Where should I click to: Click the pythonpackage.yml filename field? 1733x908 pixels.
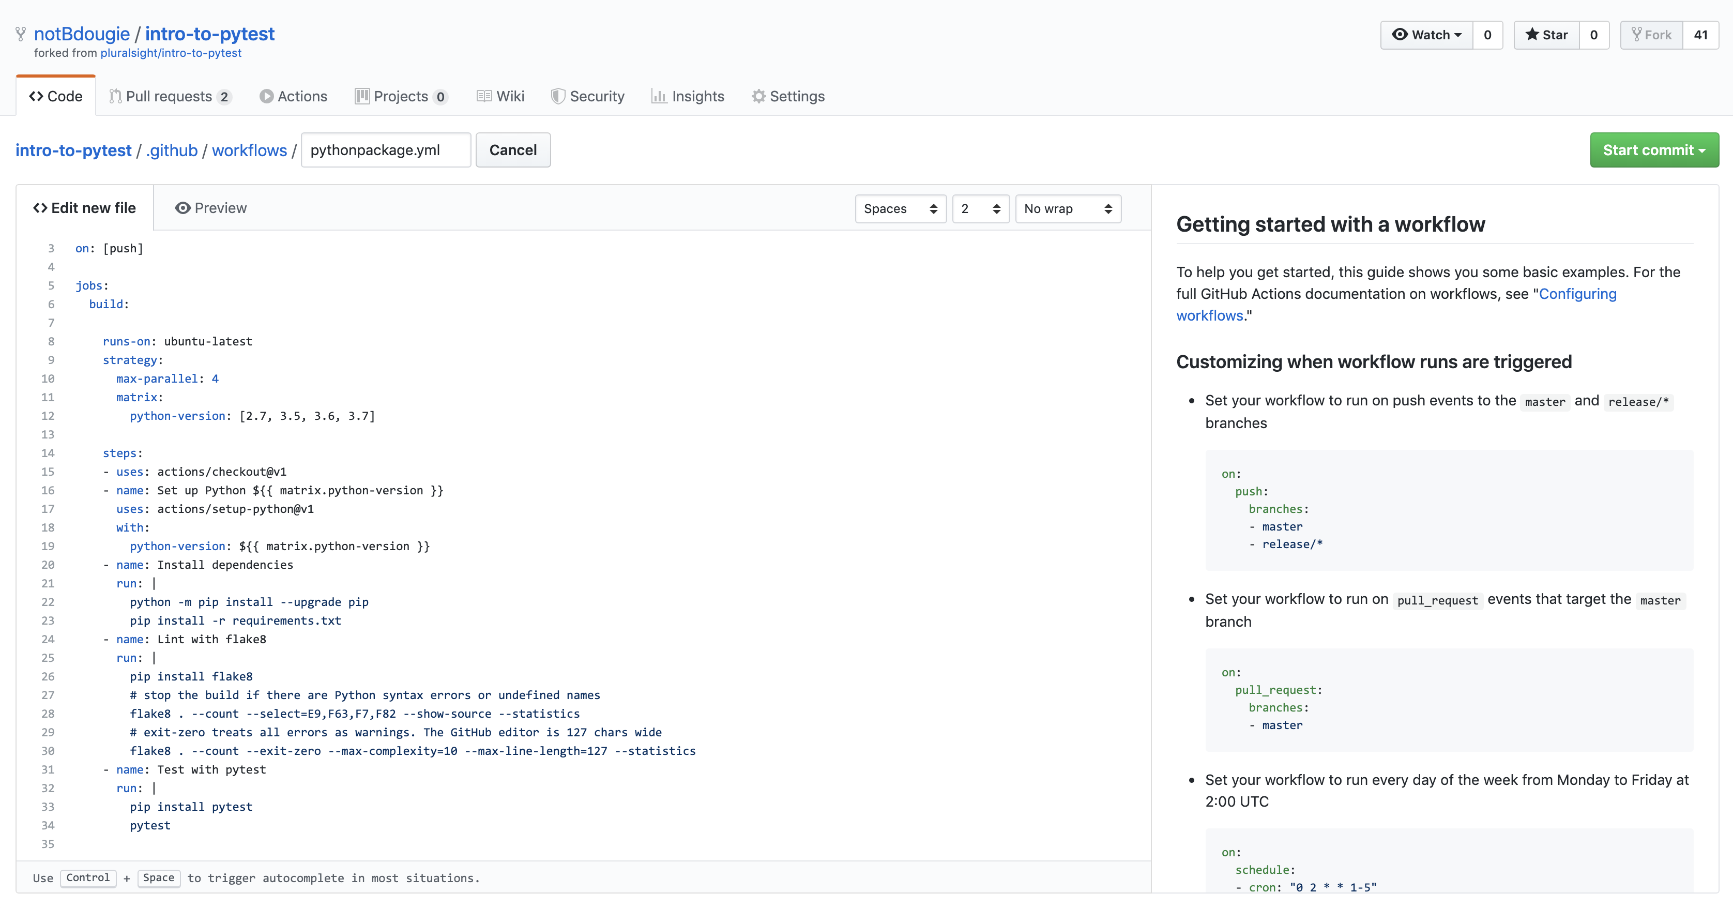[386, 150]
